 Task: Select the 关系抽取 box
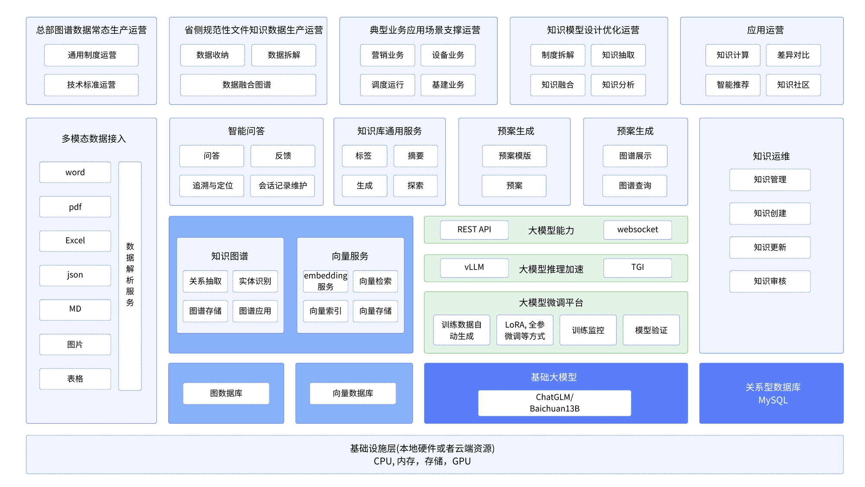click(205, 281)
